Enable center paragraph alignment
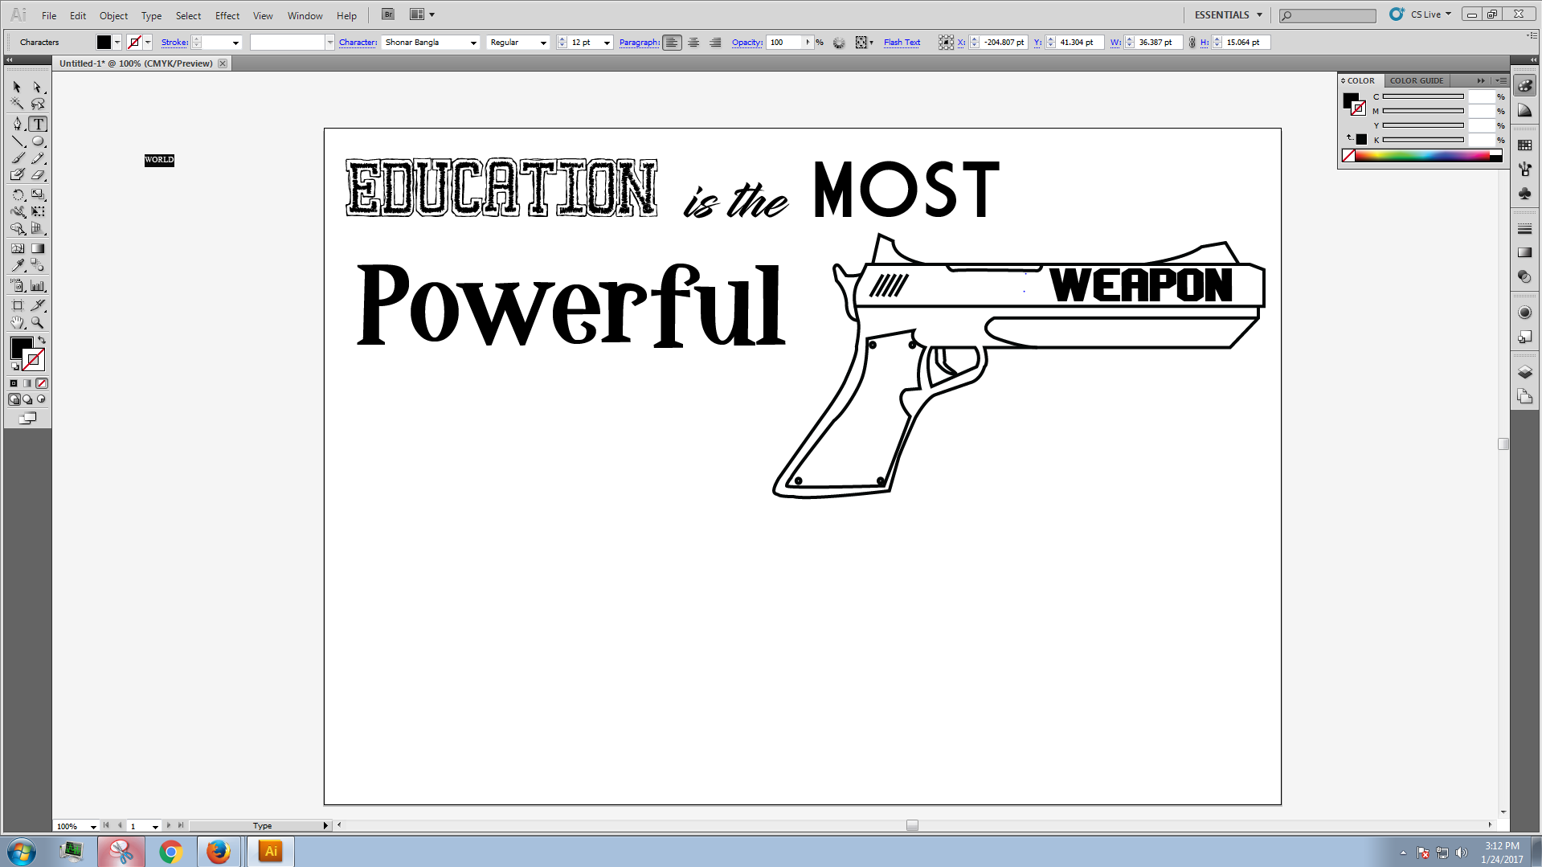This screenshot has width=1542, height=867. 693,43
